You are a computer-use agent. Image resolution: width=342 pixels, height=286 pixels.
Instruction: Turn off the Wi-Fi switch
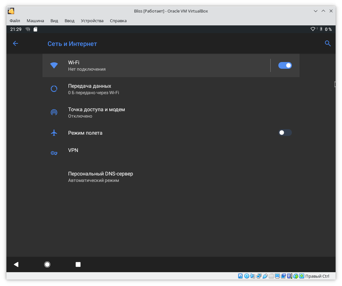point(285,66)
